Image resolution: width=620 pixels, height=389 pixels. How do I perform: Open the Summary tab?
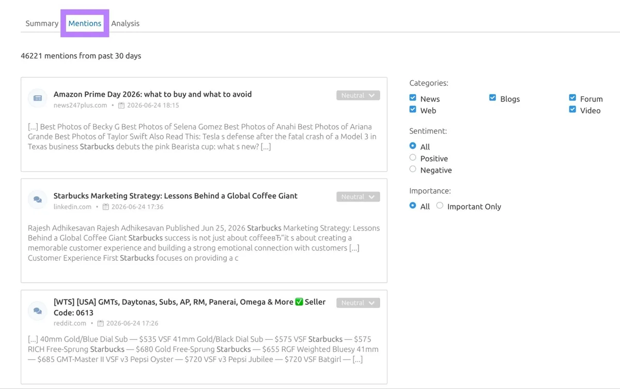coord(42,23)
